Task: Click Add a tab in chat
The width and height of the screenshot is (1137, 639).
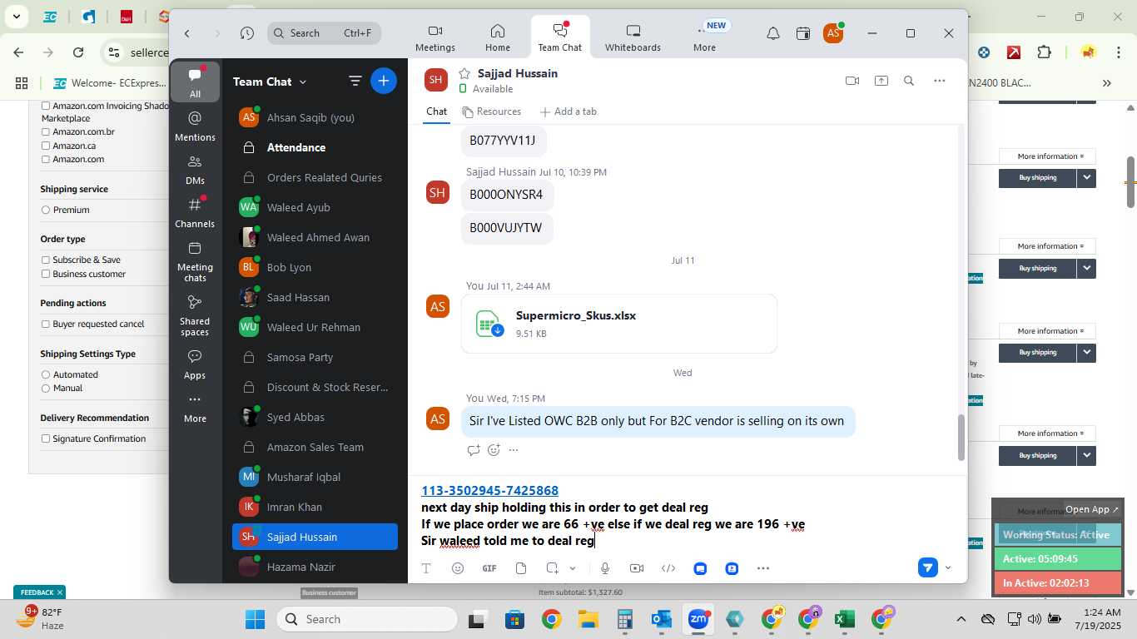Action: (x=568, y=111)
